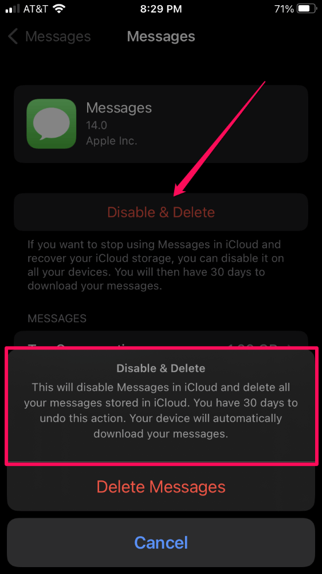Tap the back chevron arrow
The width and height of the screenshot is (322, 574).
(13, 37)
